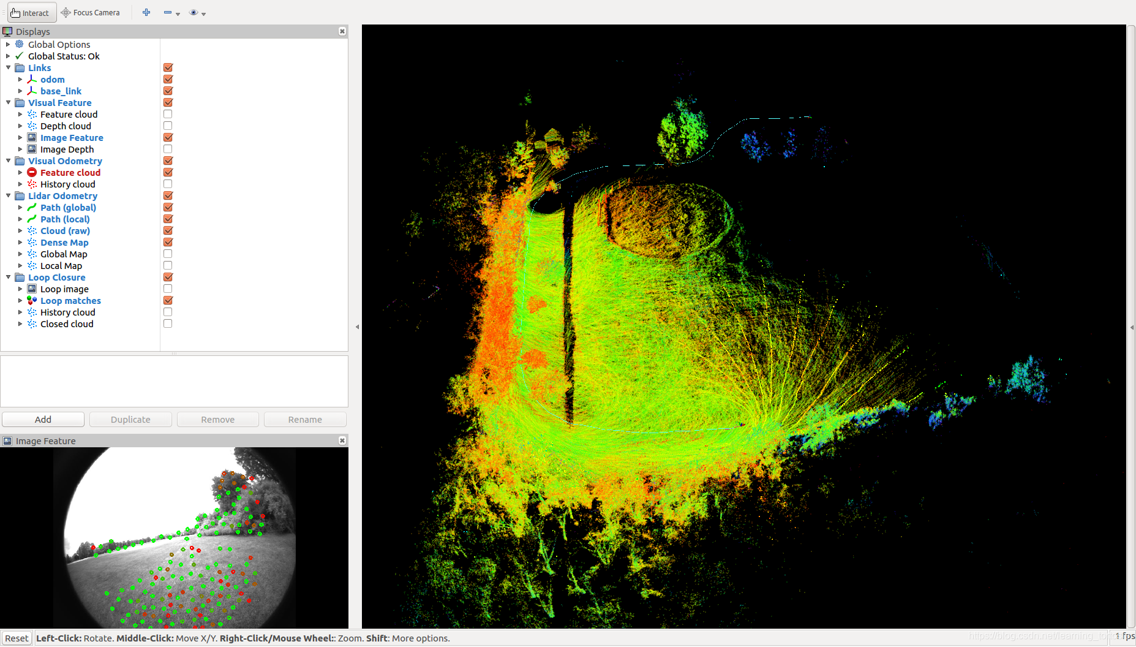
Task: Open the dropdown beside the eye icon
Action: pos(203,13)
